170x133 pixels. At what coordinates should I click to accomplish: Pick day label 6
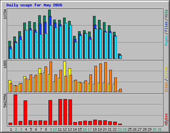click(36, 129)
